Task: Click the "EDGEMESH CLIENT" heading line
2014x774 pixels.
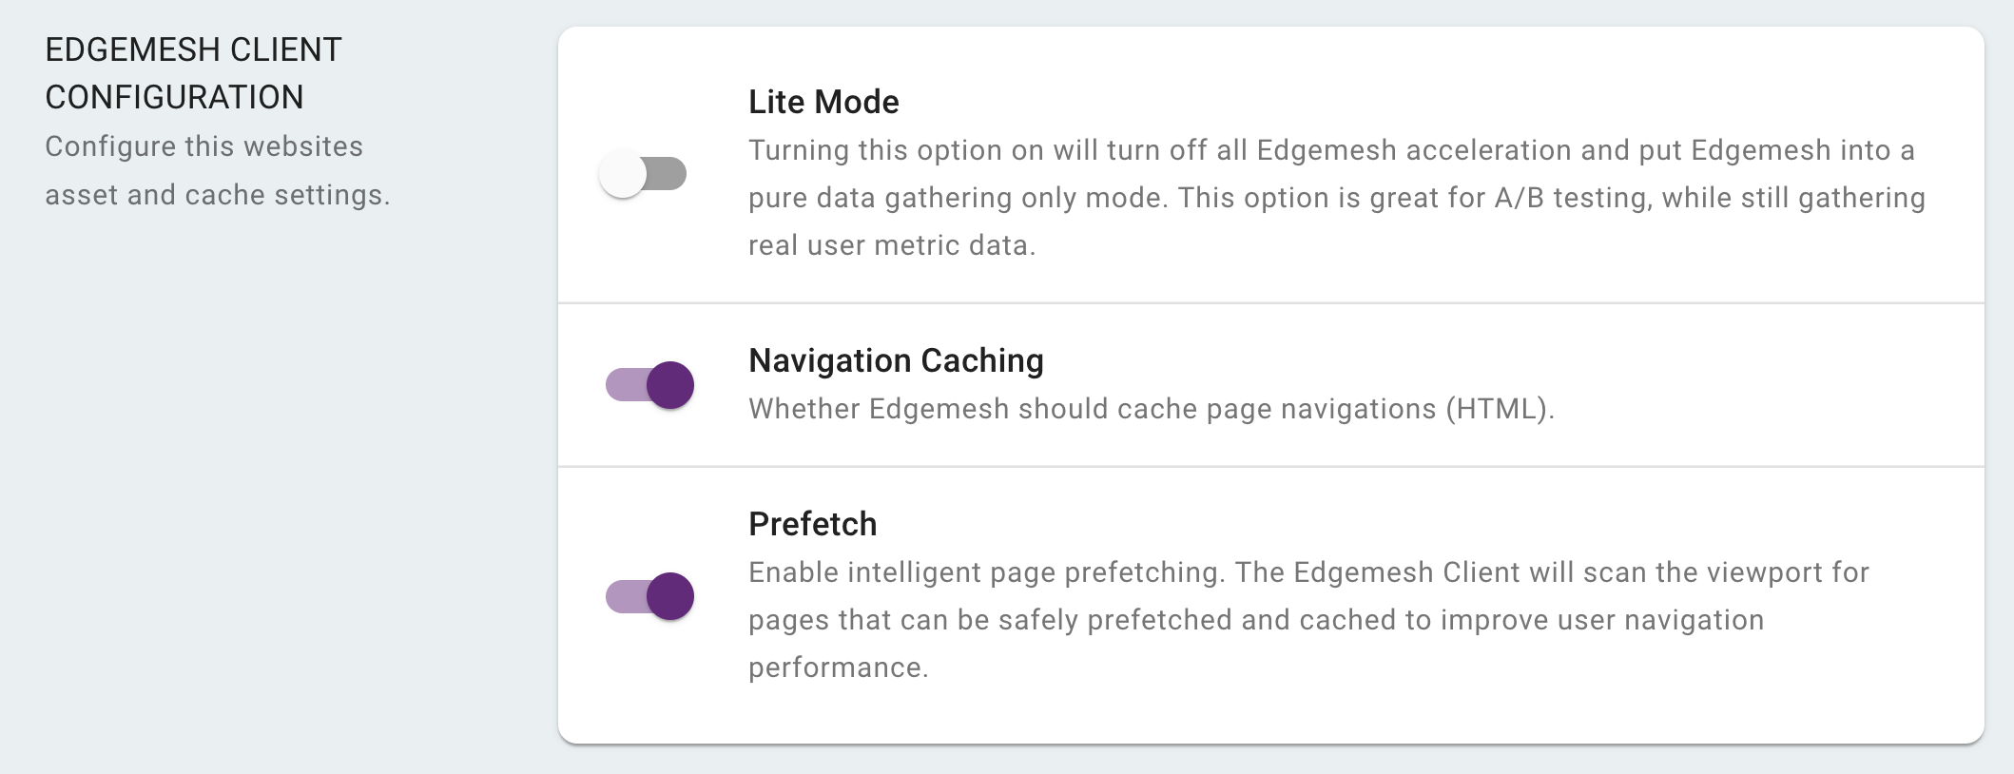Action: click(193, 49)
